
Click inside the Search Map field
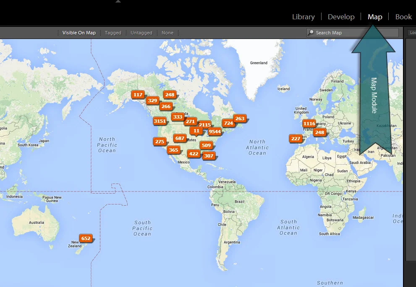pos(352,33)
